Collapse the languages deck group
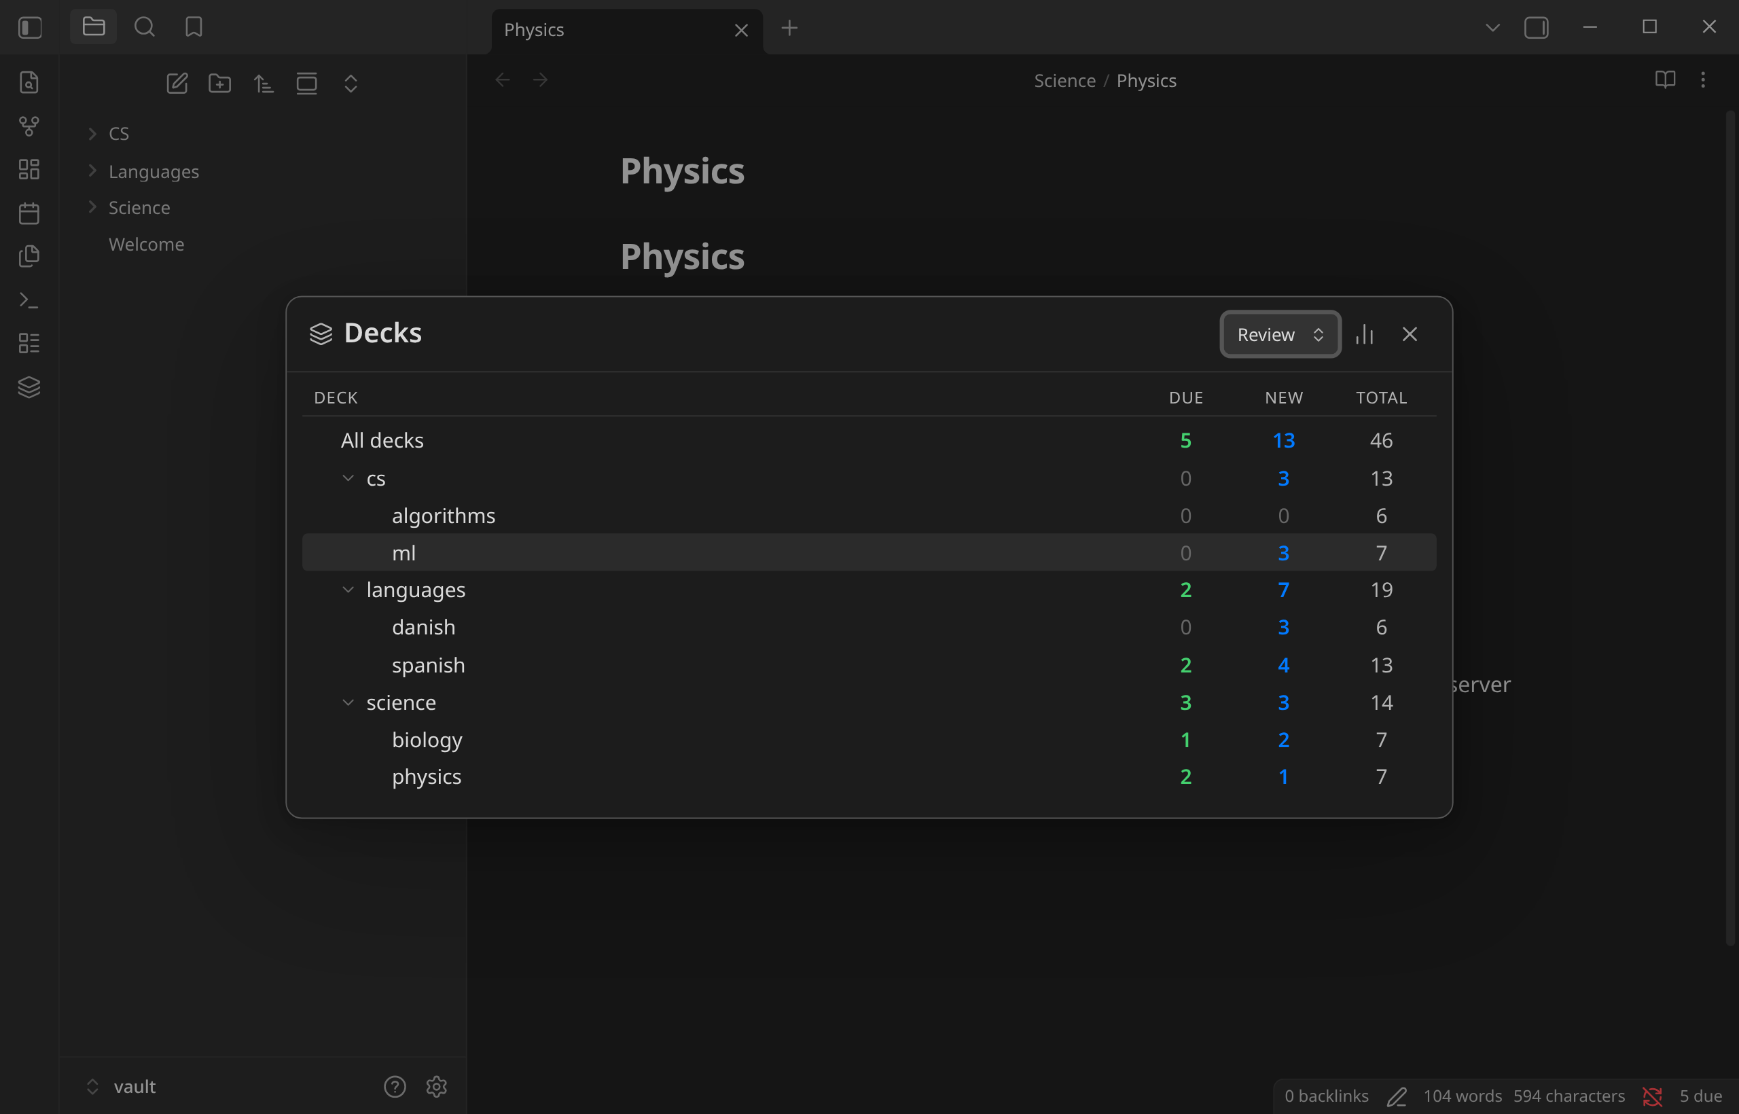This screenshot has height=1114, width=1739. (348, 590)
